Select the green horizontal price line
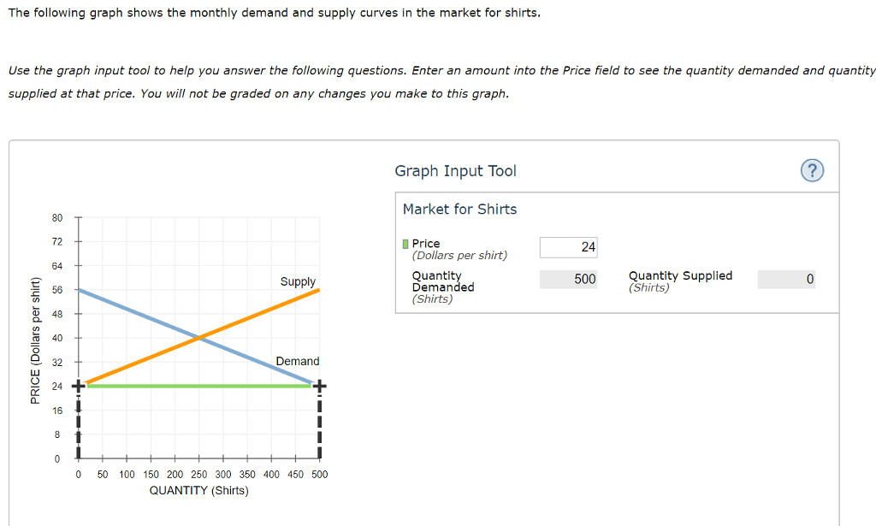The height and width of the screenshot is (526, 876). click(x=197, y=387)
